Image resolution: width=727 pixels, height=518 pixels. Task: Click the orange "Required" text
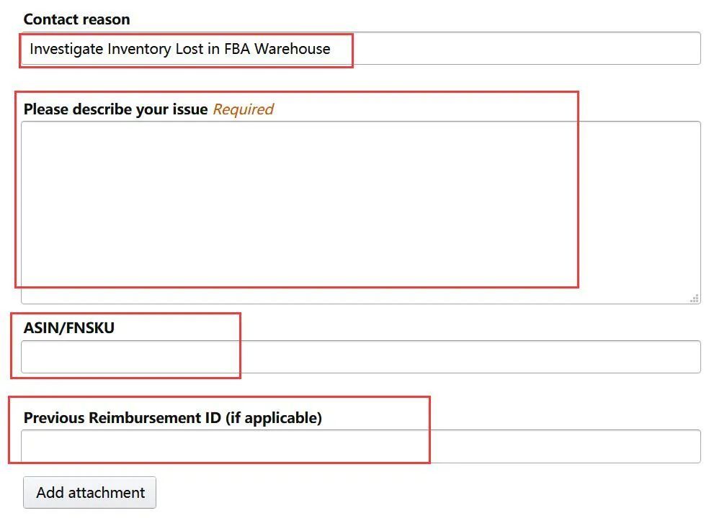(x=244, y=109)
